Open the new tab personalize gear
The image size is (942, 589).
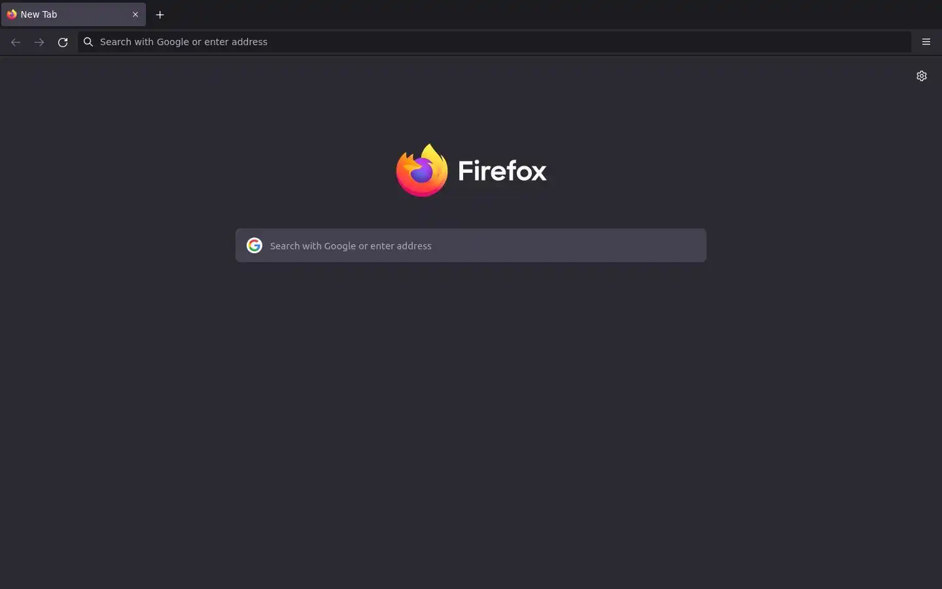tap(922, 76)
